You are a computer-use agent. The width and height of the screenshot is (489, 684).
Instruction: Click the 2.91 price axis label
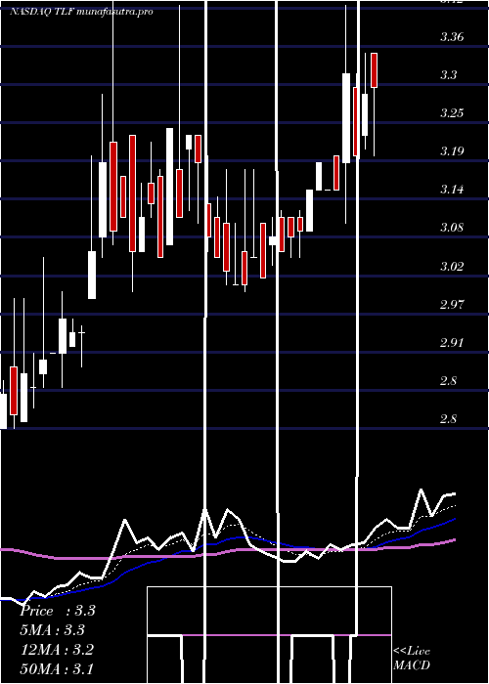click(x=452, y=342)
